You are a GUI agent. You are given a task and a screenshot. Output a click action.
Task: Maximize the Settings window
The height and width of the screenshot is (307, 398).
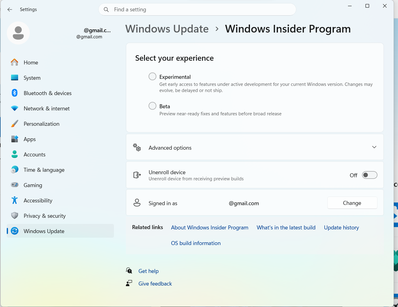[367, 6]
